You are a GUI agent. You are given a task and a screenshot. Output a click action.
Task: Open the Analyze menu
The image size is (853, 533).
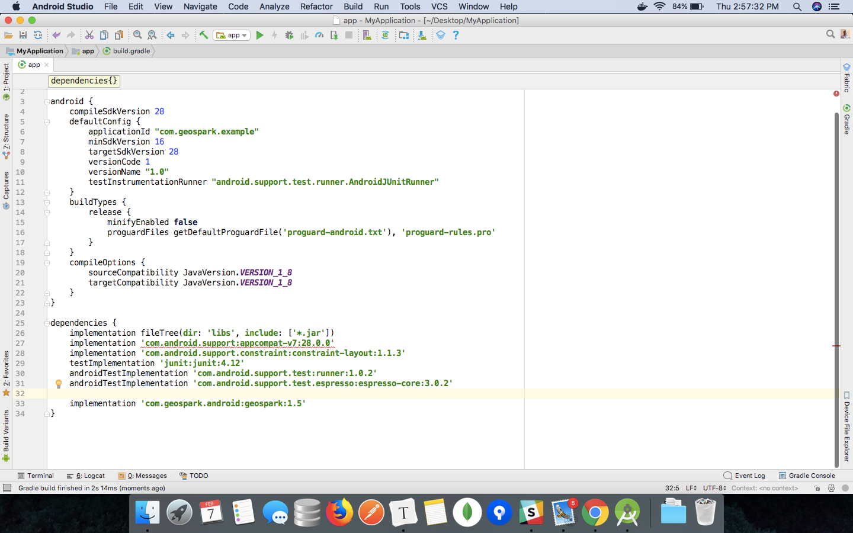[274, 7]
